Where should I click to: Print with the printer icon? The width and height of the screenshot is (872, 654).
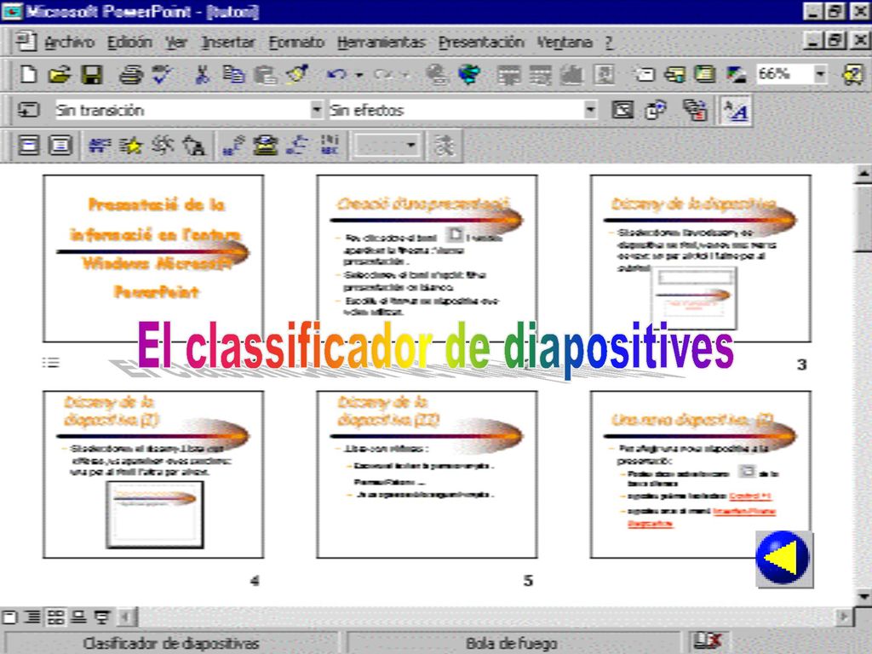(x=131, y=74)
